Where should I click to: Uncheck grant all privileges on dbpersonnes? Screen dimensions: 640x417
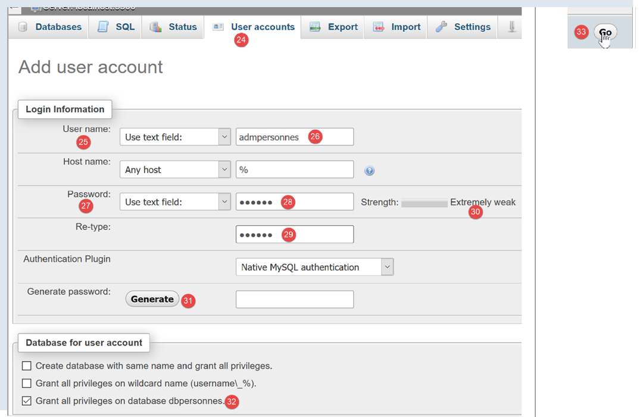pyautogui.click(x=27, y=401)
